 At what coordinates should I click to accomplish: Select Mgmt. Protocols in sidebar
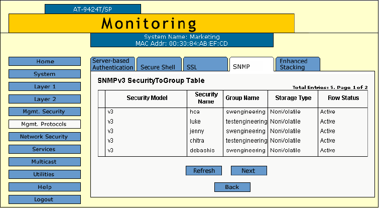pos(45,124)
